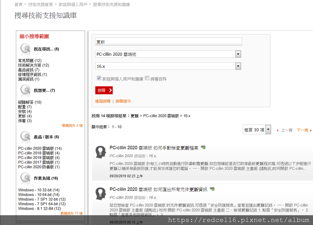Click 顯示結果: 1 - 10 text
This screenshot has height=225, width=313.
click(x=106, y=127)
